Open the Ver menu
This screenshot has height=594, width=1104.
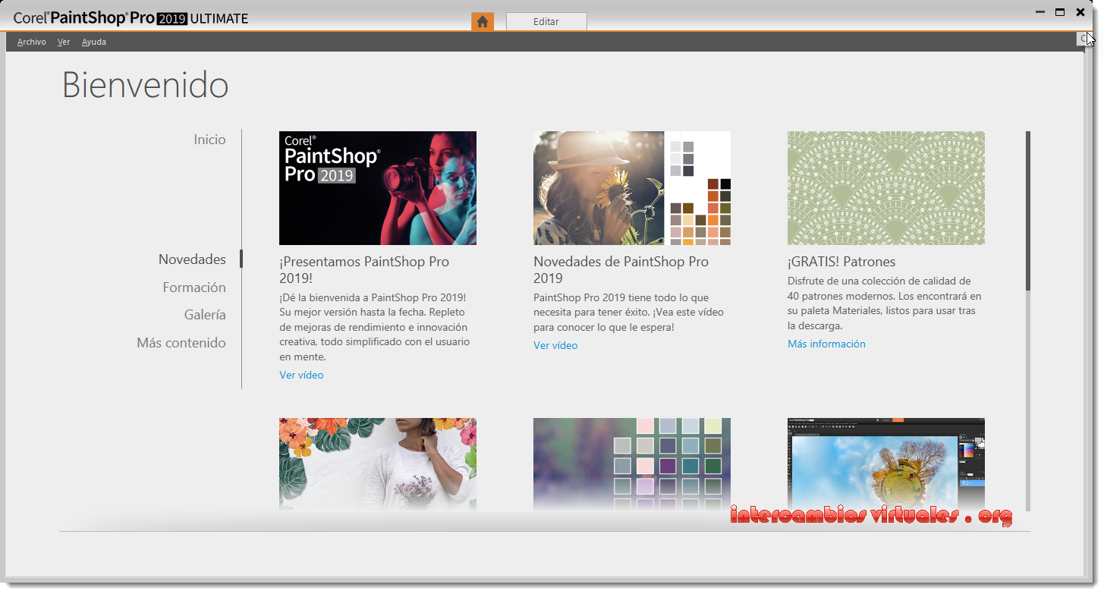[x=64, y=42]
